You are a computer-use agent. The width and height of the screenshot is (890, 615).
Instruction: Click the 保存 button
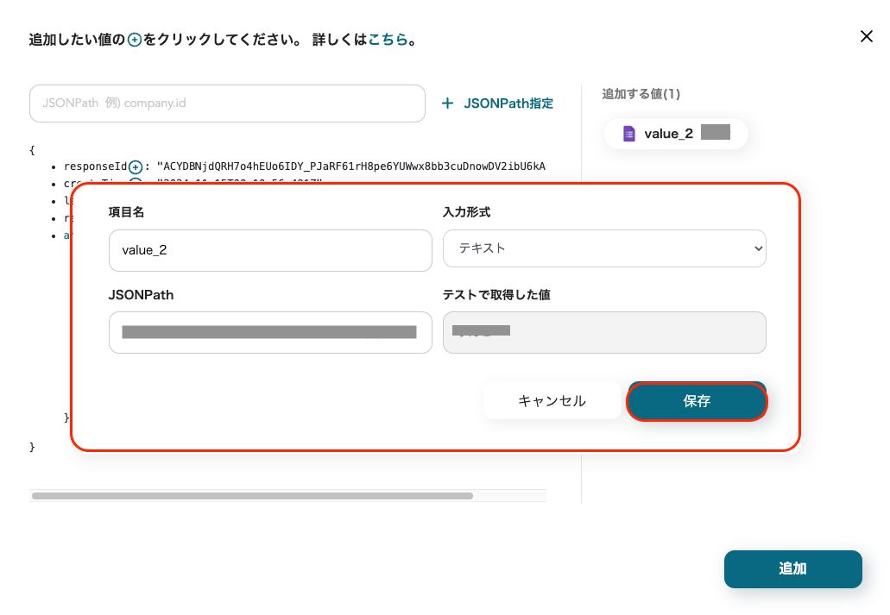click(x=697, y=401)
